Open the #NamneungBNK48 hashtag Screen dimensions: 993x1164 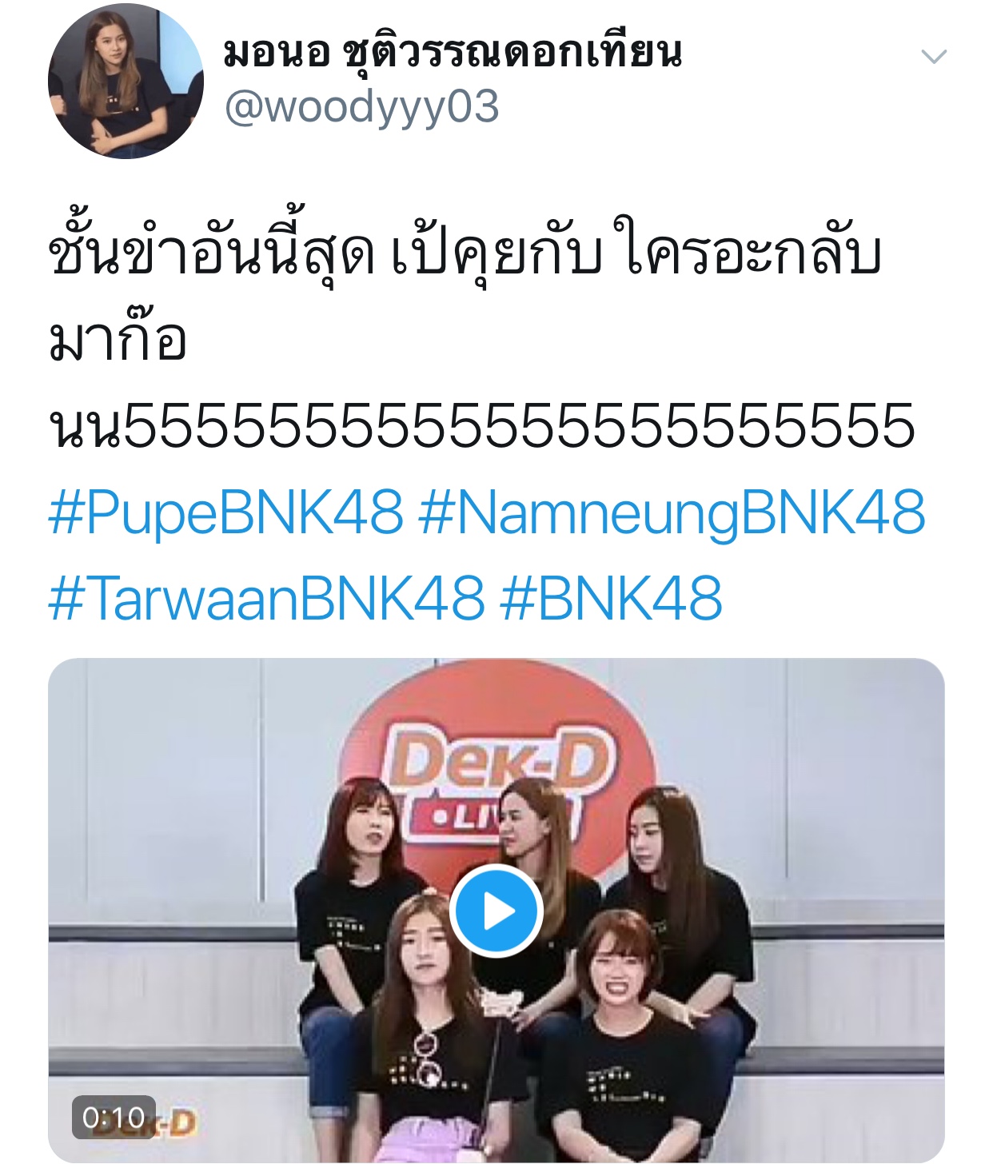pos(672,513)
